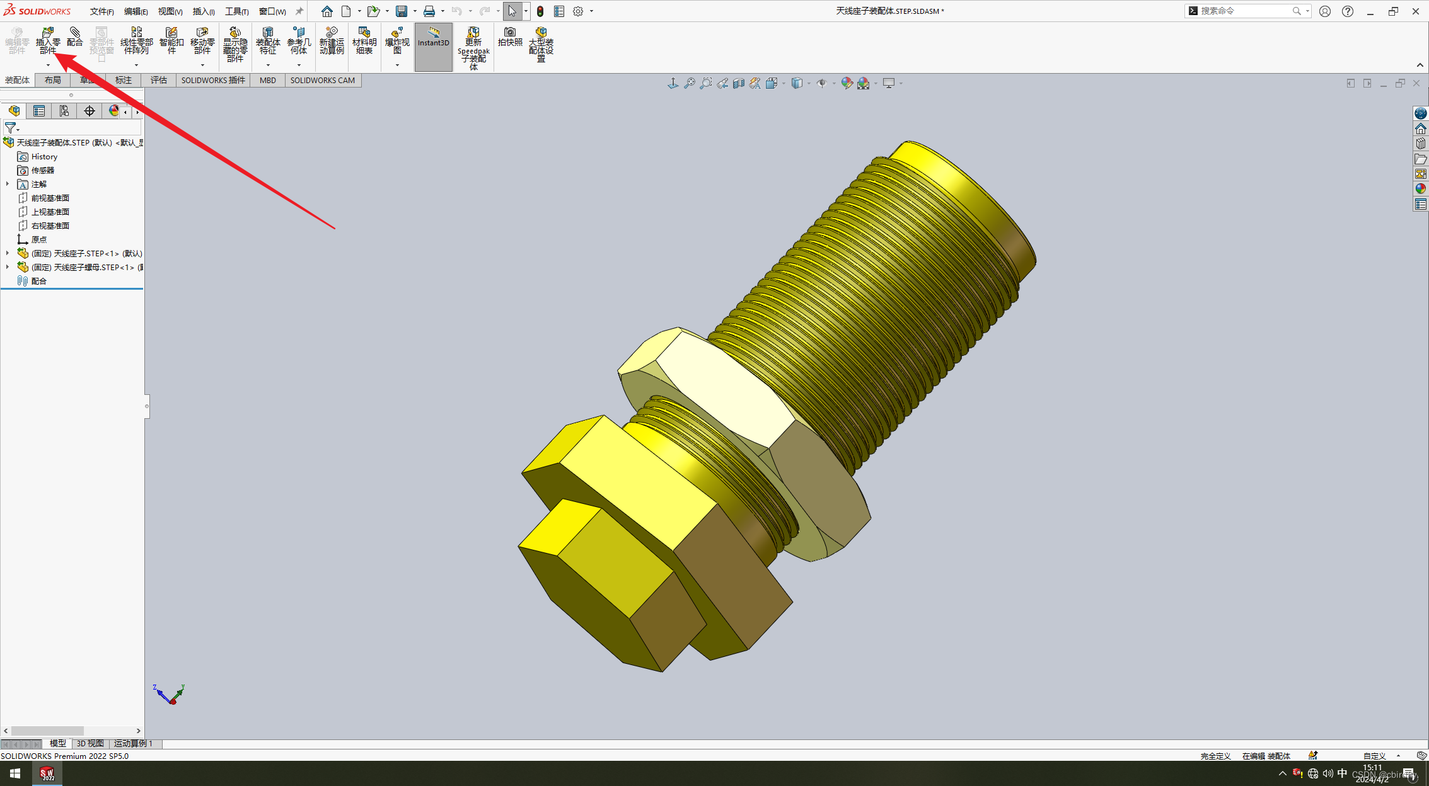Click the 配合 (Mate) paperclip tool
The image size is (1429, 786).
74,37
